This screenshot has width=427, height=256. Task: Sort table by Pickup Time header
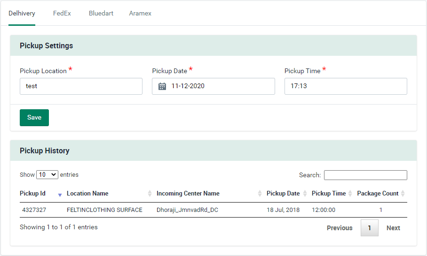click(x=328, y=194)
